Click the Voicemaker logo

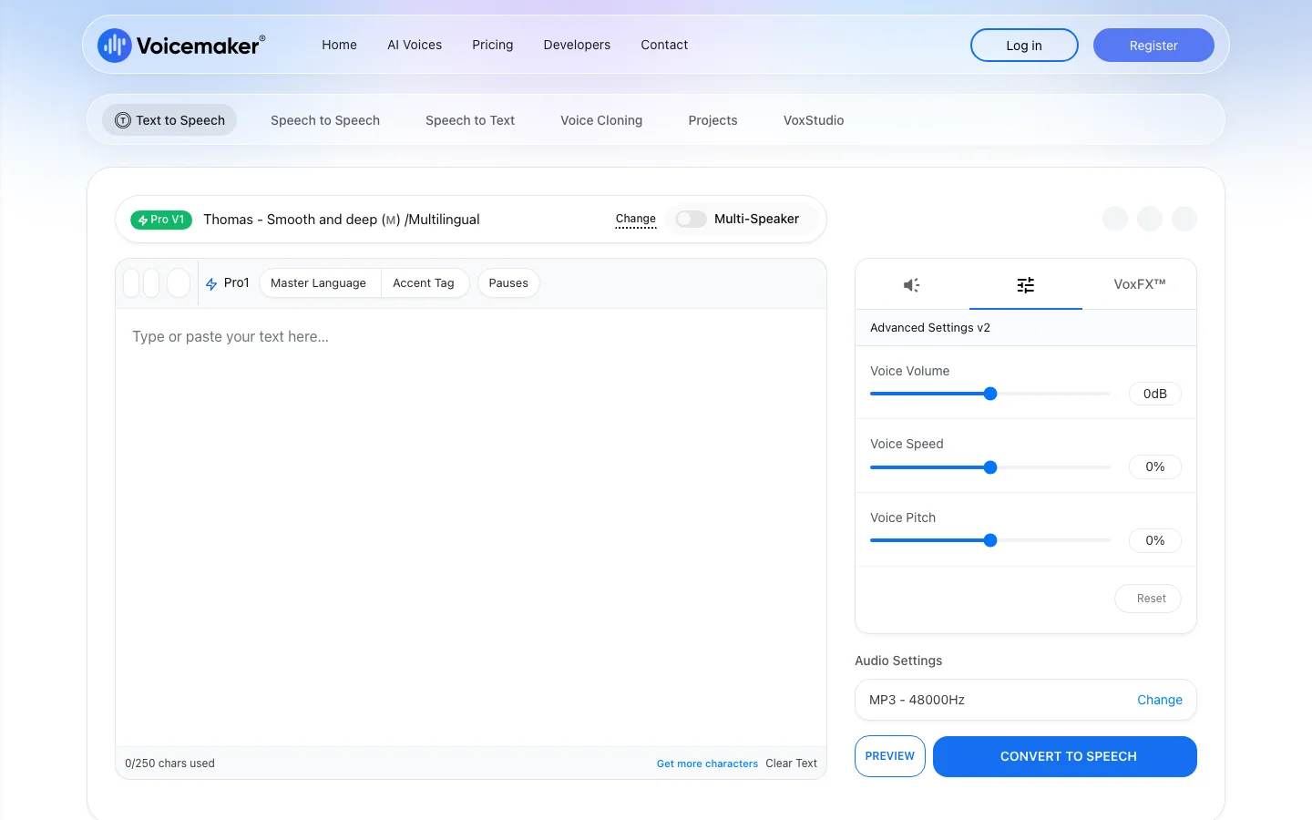181,45
